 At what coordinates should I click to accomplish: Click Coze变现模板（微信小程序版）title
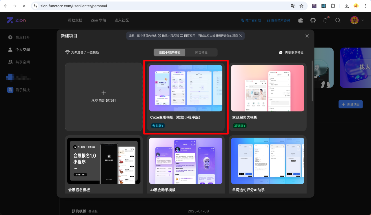pyautogui.click(x=175, y=117)
